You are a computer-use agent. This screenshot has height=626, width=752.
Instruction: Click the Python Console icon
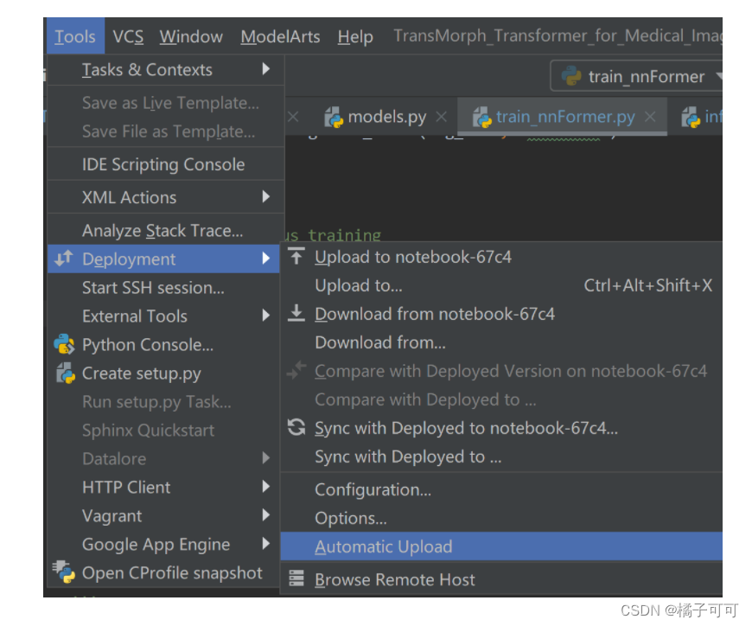64,344
